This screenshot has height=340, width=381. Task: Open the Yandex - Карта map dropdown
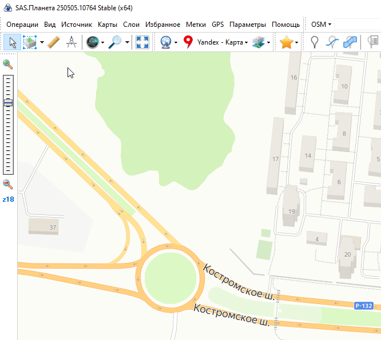point(223,42)
